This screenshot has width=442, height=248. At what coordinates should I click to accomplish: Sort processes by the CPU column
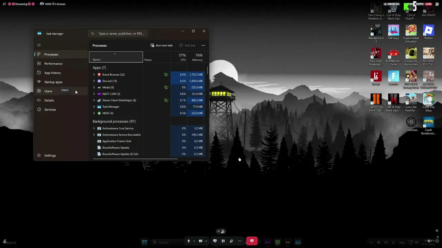tap(179, 57)
